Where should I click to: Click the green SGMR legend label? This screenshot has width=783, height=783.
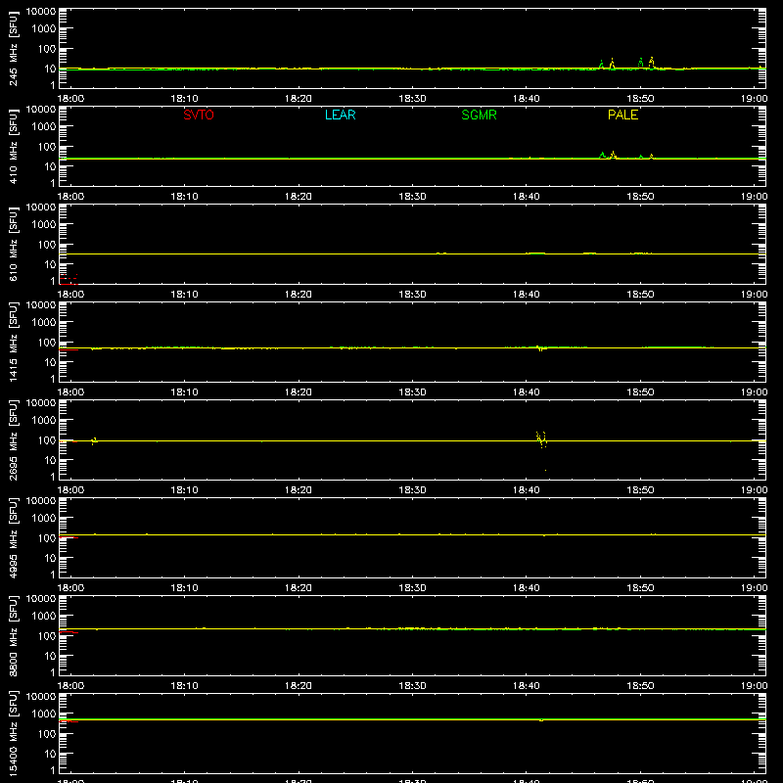coord(479,115)
